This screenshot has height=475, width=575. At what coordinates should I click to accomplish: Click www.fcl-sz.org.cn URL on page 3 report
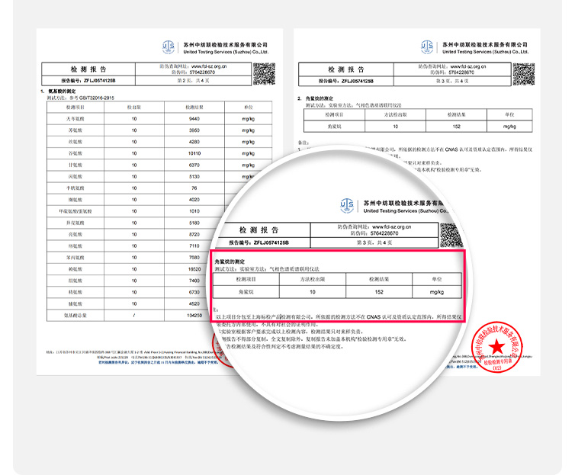(x=468, y=66)
